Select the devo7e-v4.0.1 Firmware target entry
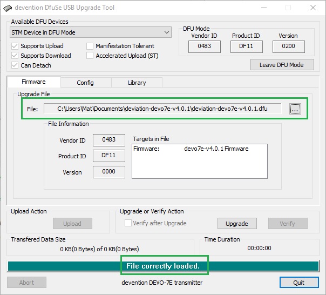The image size is (326, 295). point(200,149)
